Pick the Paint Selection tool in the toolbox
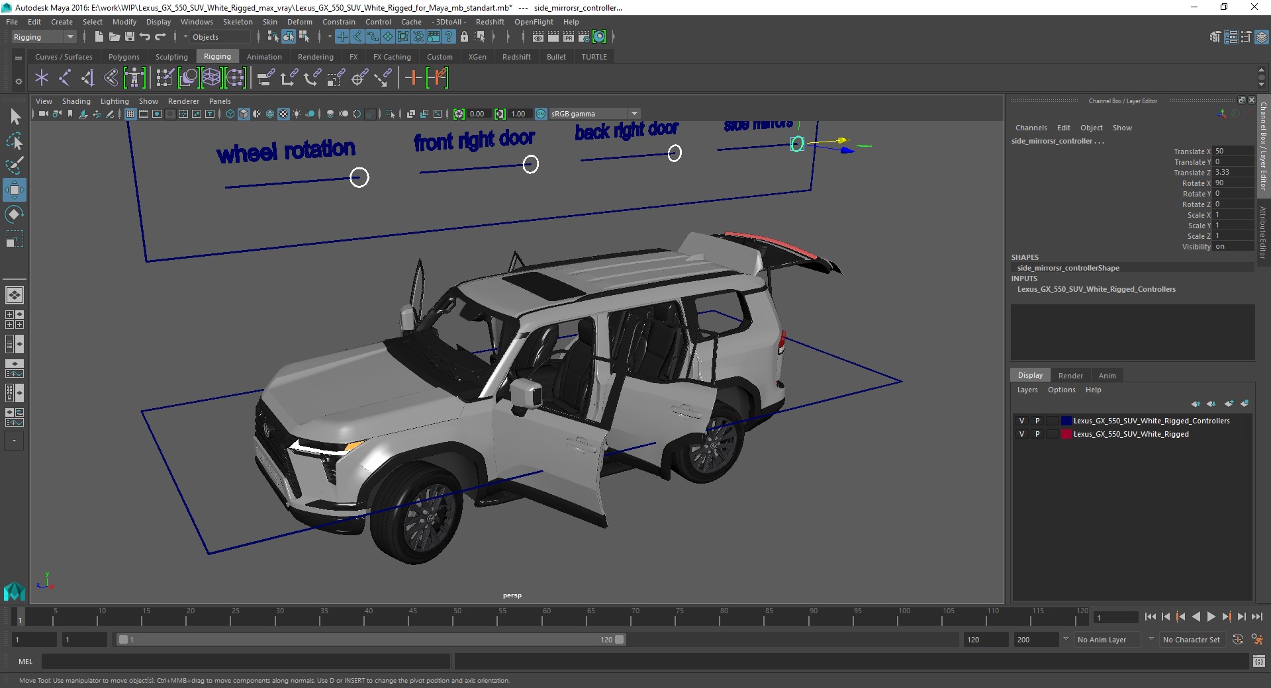The height and width of the screenshot is (688, 1271). (x=15, y=165)
